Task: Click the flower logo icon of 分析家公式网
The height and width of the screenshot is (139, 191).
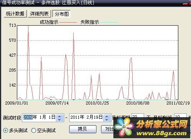Action: click(x=124, y=127)
